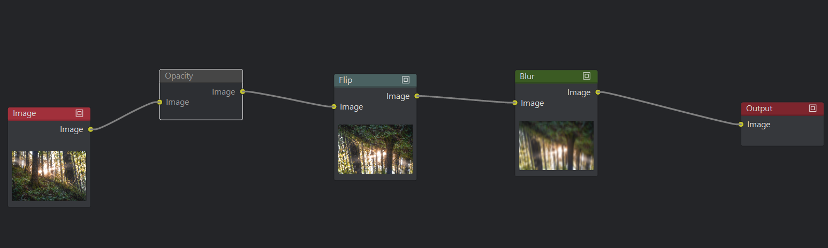
Task: Select the Output node title bar
Action: 782,108
